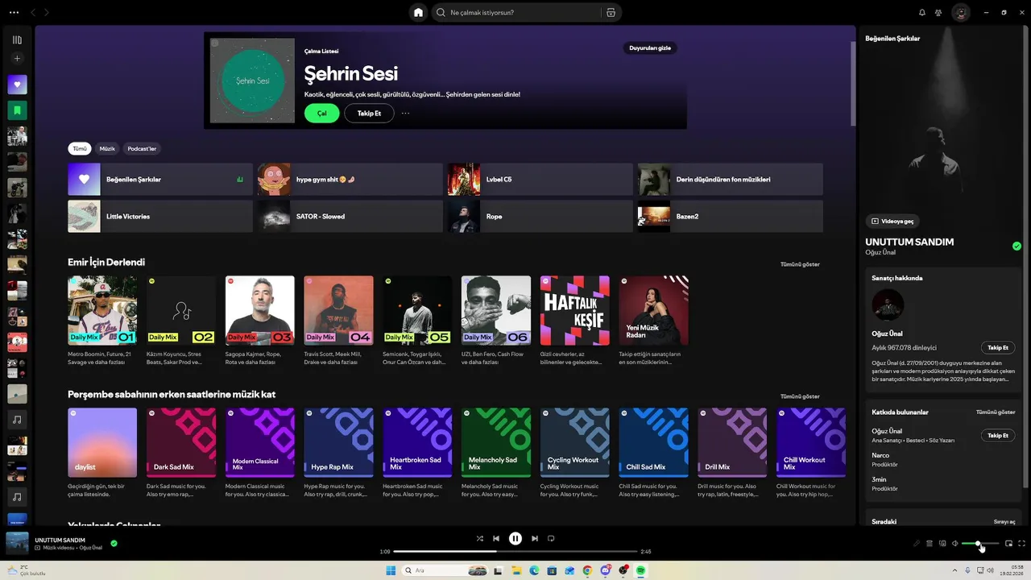Open Daily Mix 03 cover

click(x=259, y=310)
